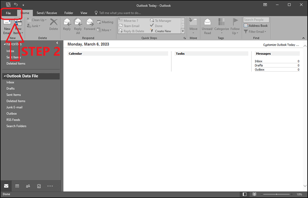Expand the Quick Steps gallery
Viewport: 308px width, 198px height.
click(x=183, y=31)
